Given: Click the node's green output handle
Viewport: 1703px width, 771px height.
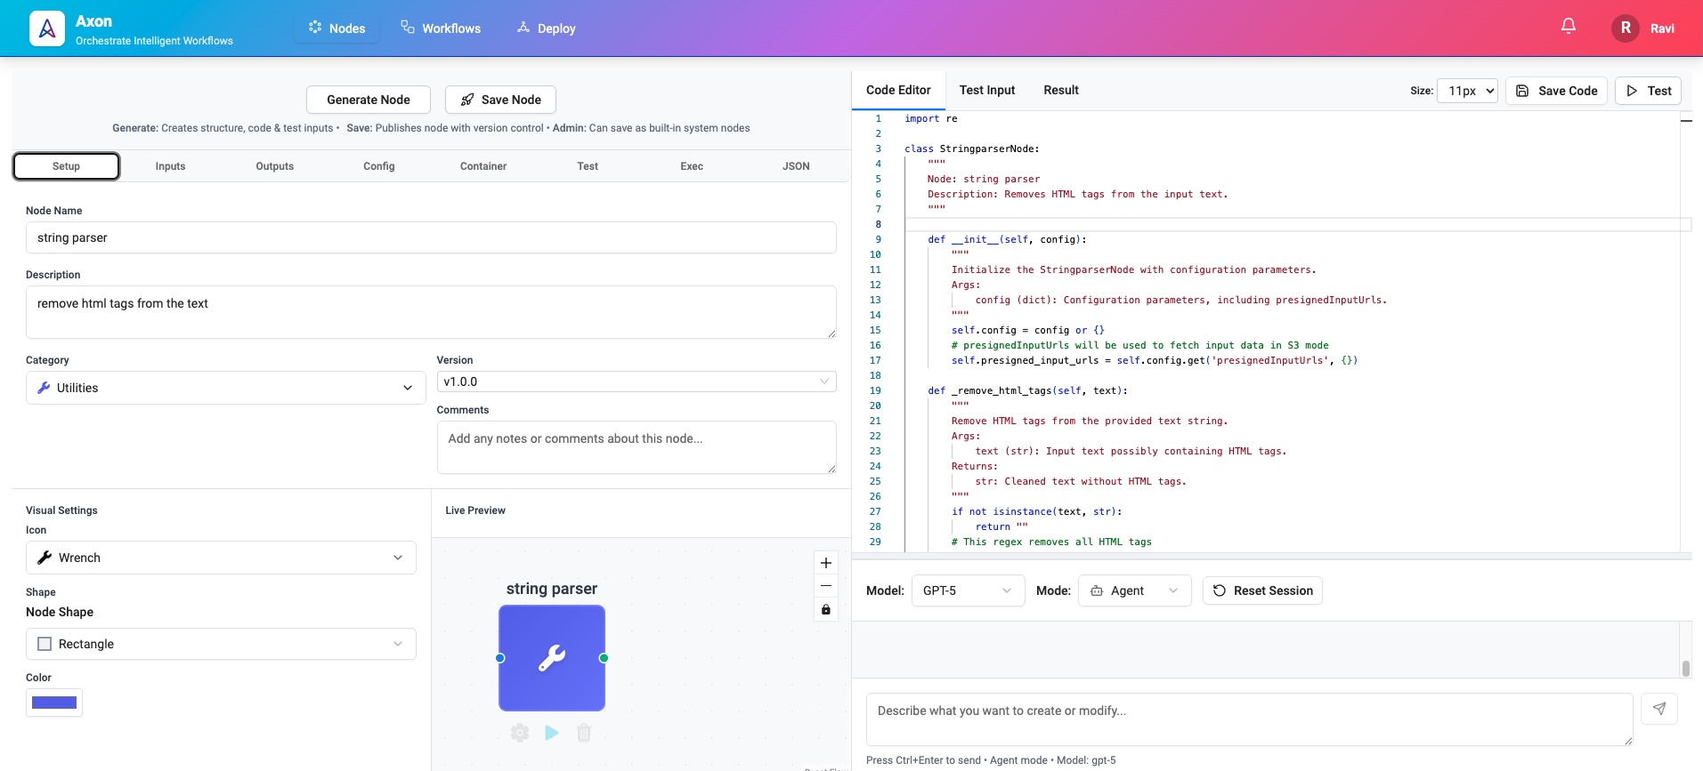Looking at the screenshot, I should (x=604, y=658).
